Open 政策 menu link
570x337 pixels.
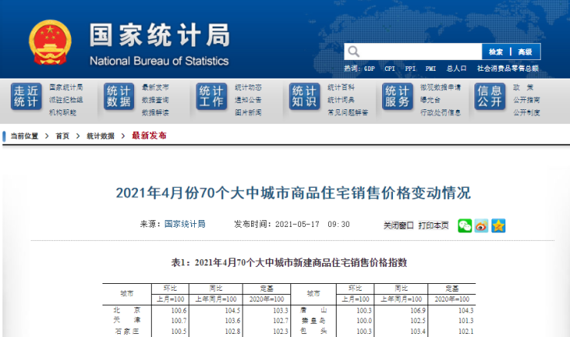pos(523,87)
